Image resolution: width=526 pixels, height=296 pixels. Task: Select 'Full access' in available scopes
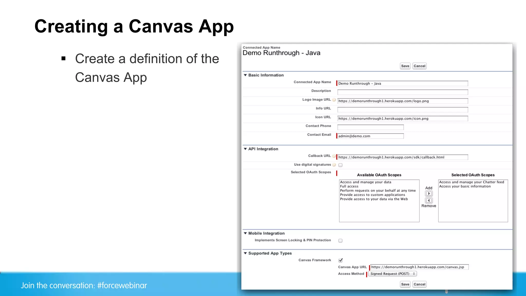(x=349, y=186)
